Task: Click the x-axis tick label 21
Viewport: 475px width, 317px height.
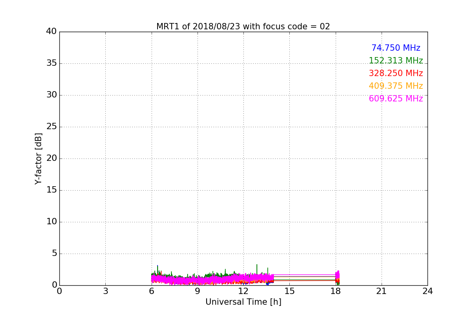Action: click(381, 291)
